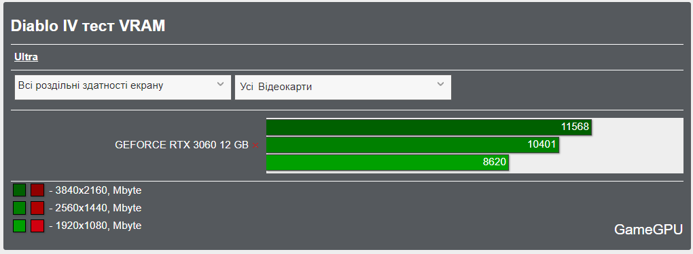This screenshot has width=693, height=254.
Task: Click chevron arrow of resolutions dropdown
Action: 221,84
